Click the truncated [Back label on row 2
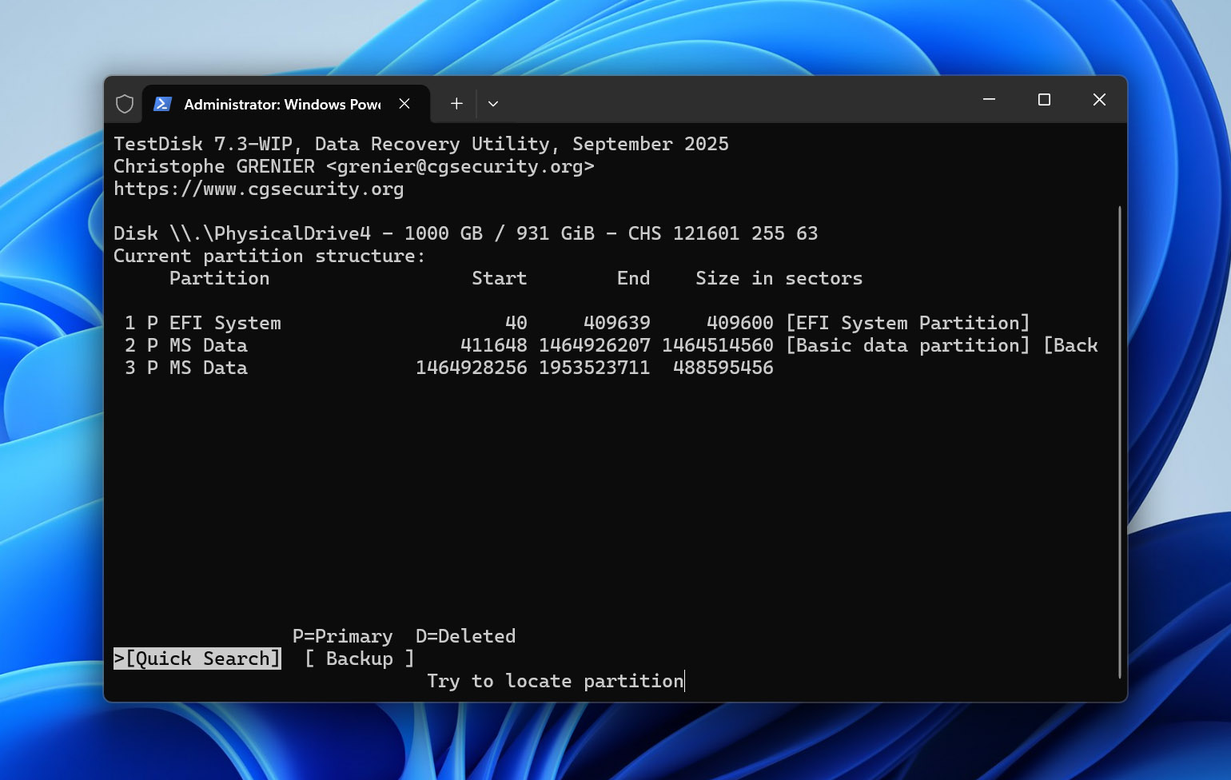Screen dimensions: 1231x780 (x=1071, y=345)
